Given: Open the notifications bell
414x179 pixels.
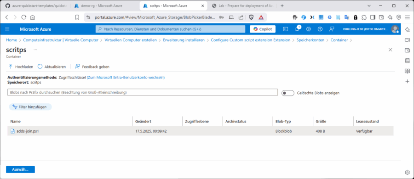Looking at the screenshot, I should (x=297, y=29).
